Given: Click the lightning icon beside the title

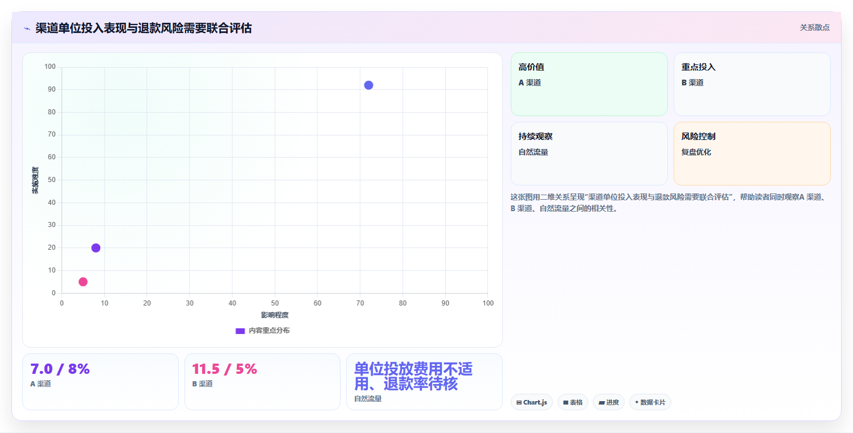Looking at the screenshot, I should pyautogui.click(x=27, y=28).
